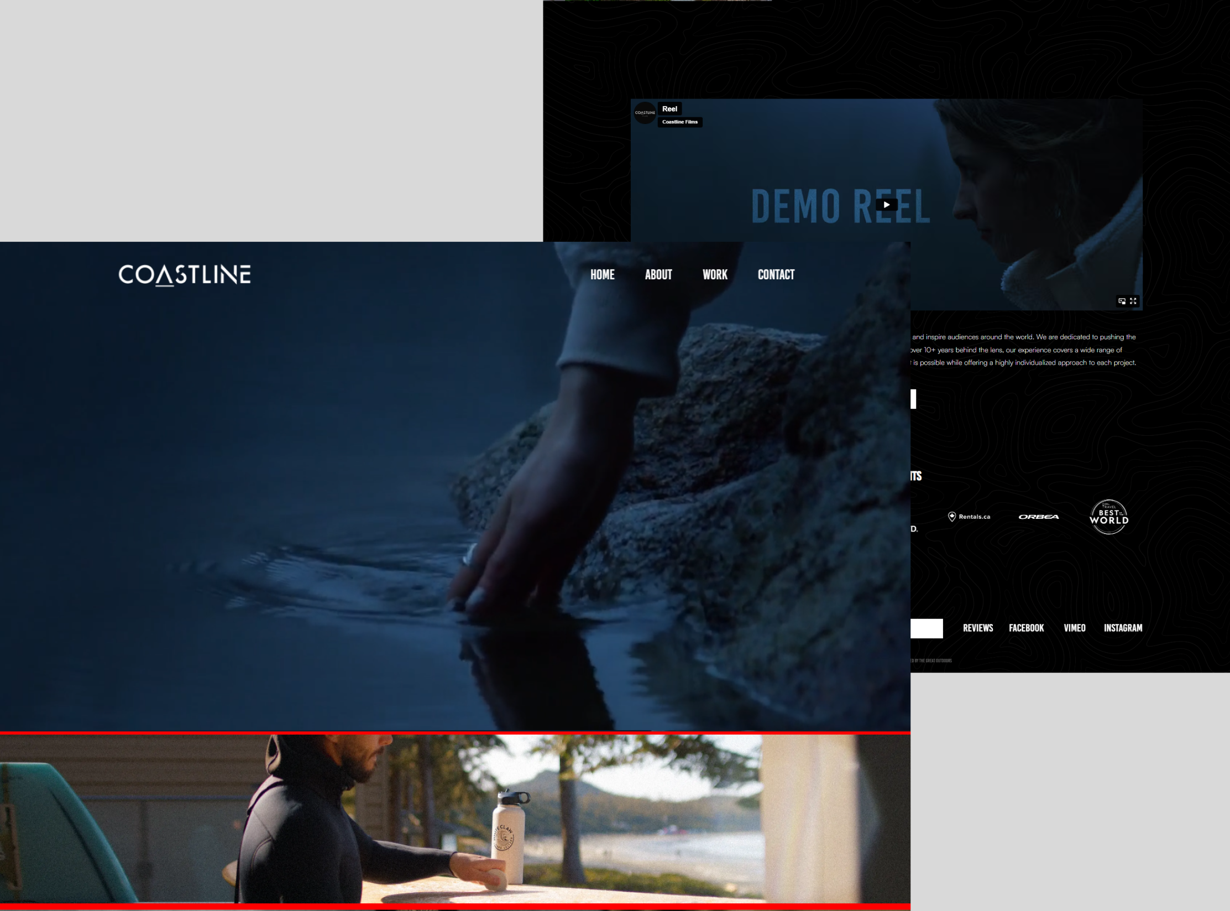Image resolution: width=1230 pixels, height=911 pixels.
Task: Enter fullscreen mode on video player
Action: click(x=1133, y=301)
